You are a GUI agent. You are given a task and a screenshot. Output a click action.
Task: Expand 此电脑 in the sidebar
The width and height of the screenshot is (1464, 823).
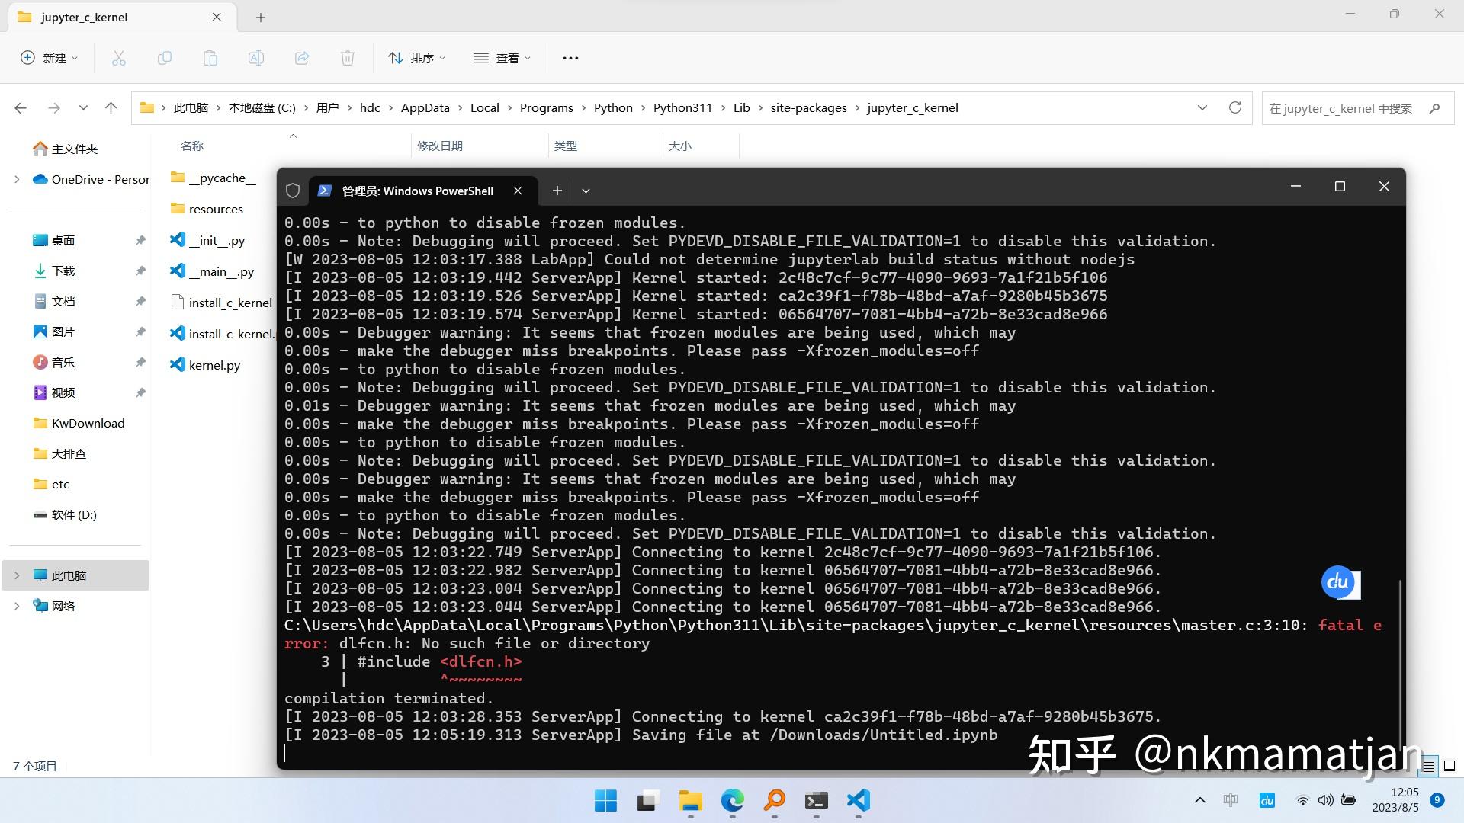pyautogui.click(x=17, y=575)
